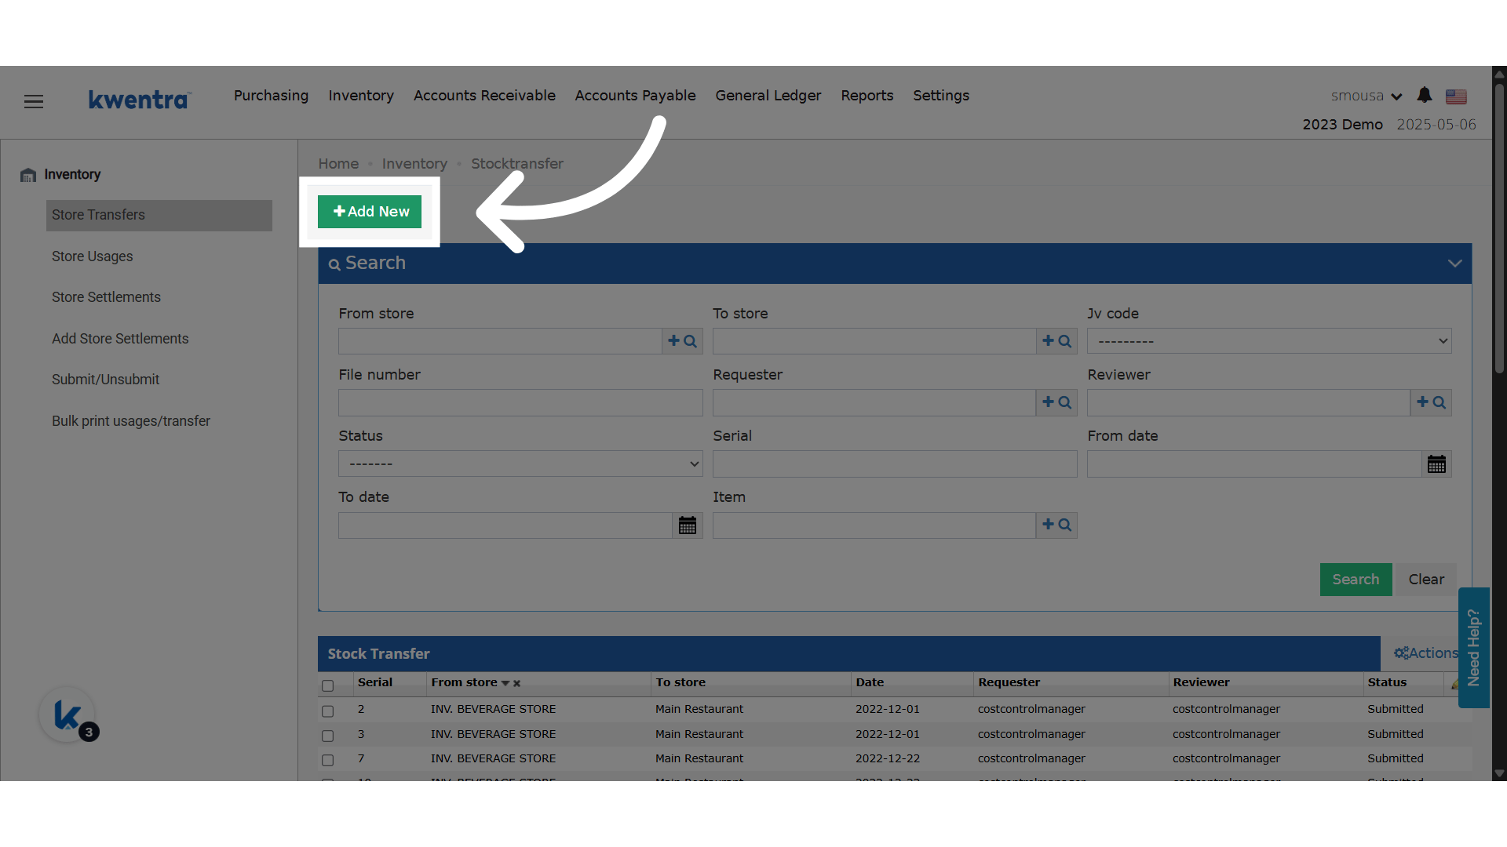Open Add Store Settlements in sidebar

(x=120, y=339)
